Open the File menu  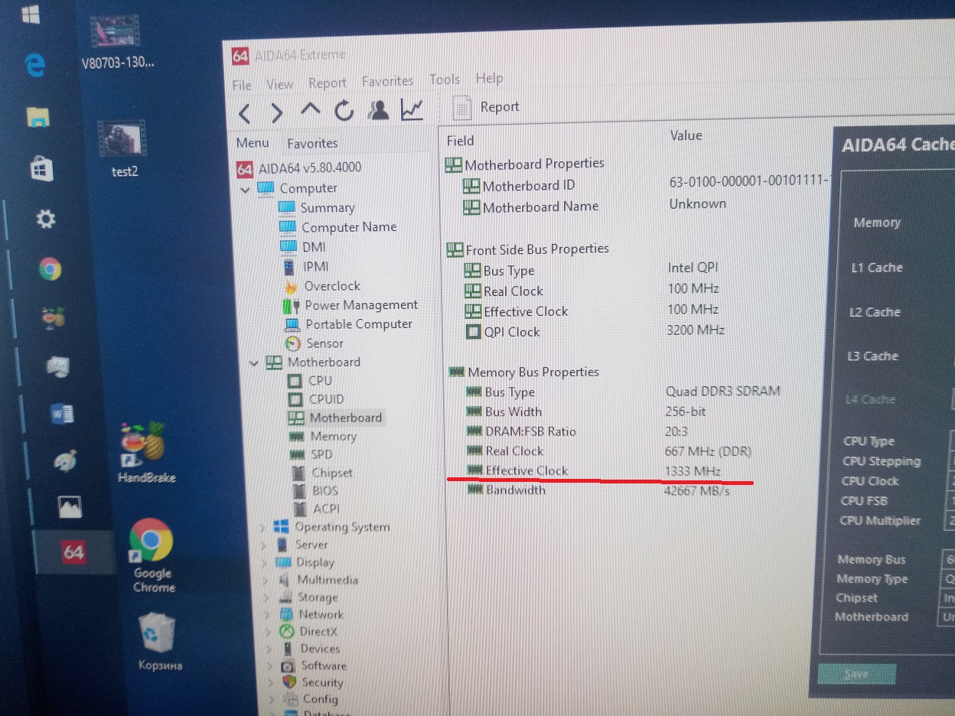tap(242, 85)
